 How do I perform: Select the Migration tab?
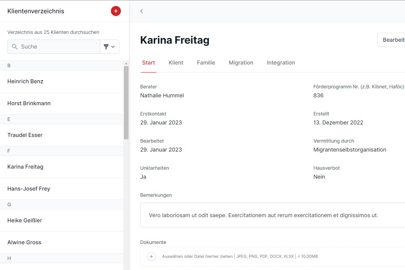click(241, 63)
